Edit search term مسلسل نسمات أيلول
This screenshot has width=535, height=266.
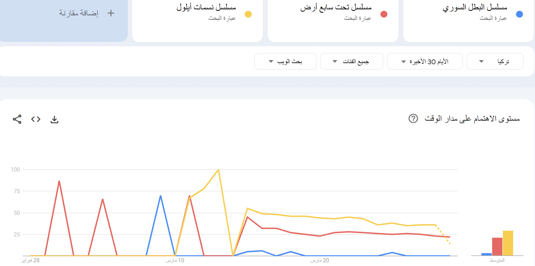206,8
